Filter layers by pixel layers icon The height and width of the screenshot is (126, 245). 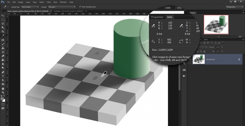204,43
